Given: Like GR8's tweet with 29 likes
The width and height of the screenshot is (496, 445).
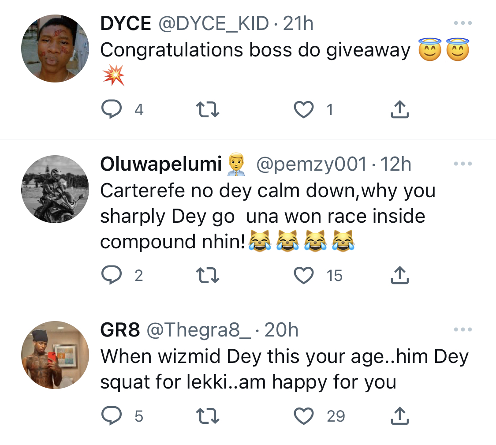Looking at the screenshot, I should (x=304, y=415).
